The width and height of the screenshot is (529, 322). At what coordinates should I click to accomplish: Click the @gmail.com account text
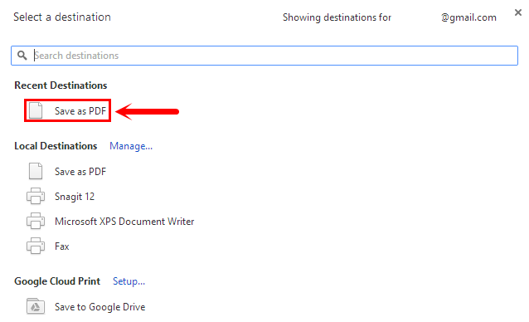468,17
